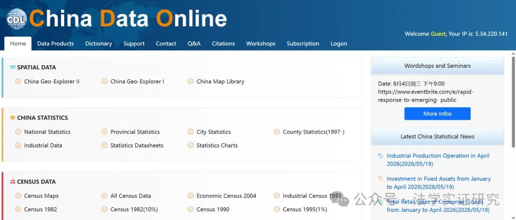Switch to the Dictionary tab
Screen dimensions: 516x220
point(99,43)
